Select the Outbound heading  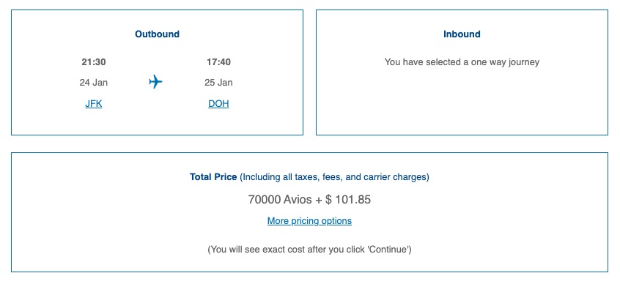pos(157,34)
